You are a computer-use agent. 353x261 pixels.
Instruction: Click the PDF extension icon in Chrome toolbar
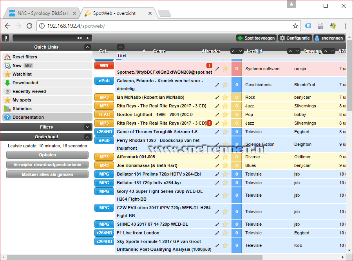coord(320,26)
